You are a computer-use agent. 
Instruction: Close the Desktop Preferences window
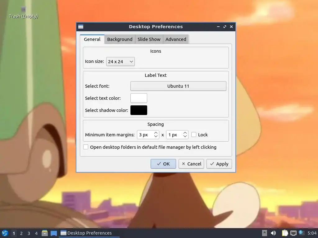231,27
